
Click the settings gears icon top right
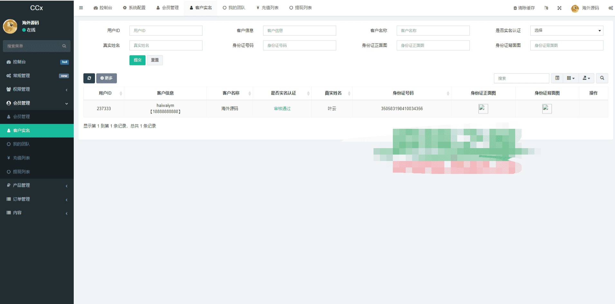point(610,8)
